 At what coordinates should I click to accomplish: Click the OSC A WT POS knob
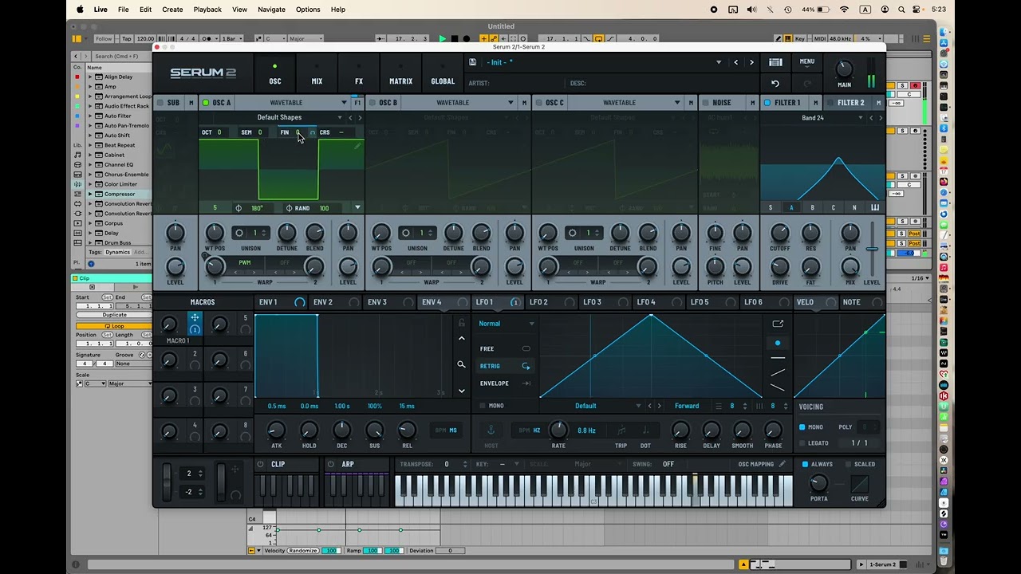215,233
